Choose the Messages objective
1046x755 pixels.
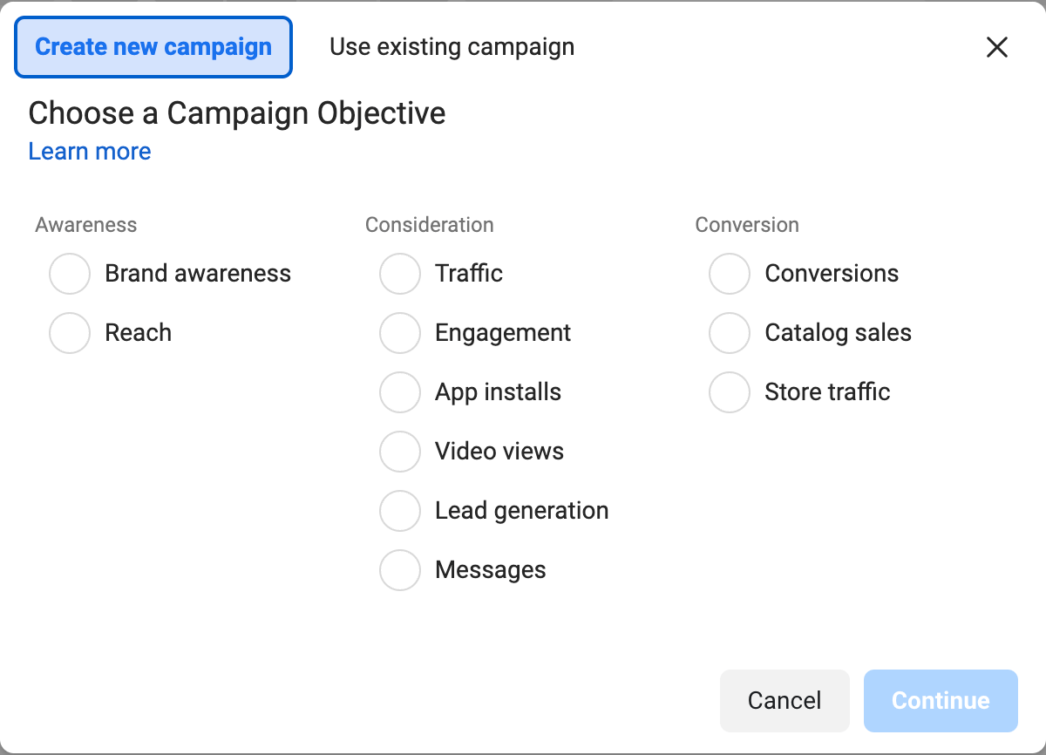(x=400, y=570)
